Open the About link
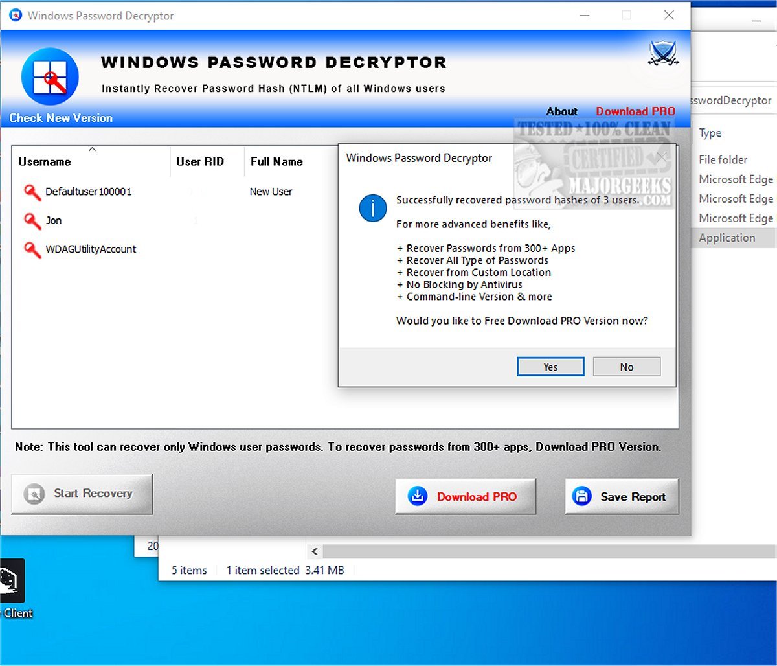The image size is (777, 666). coord(562,111)
